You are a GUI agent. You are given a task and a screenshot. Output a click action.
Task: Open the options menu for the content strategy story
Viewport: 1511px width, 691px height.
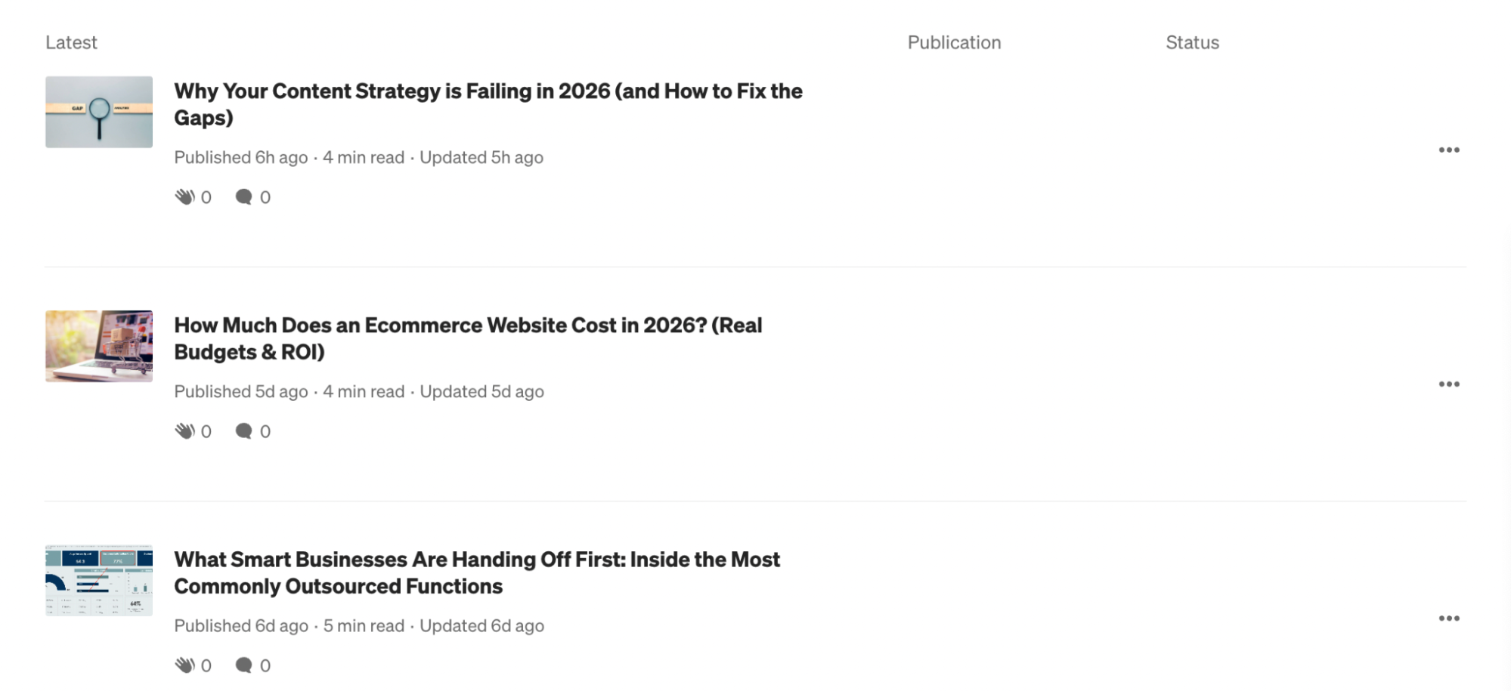[x=1451, y=150]
